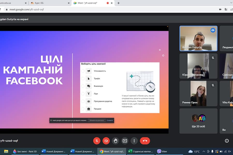Select the Продажі radio option
Viewport: 233px width, 155px height.
pyautogui.click(x=83, y=109)
